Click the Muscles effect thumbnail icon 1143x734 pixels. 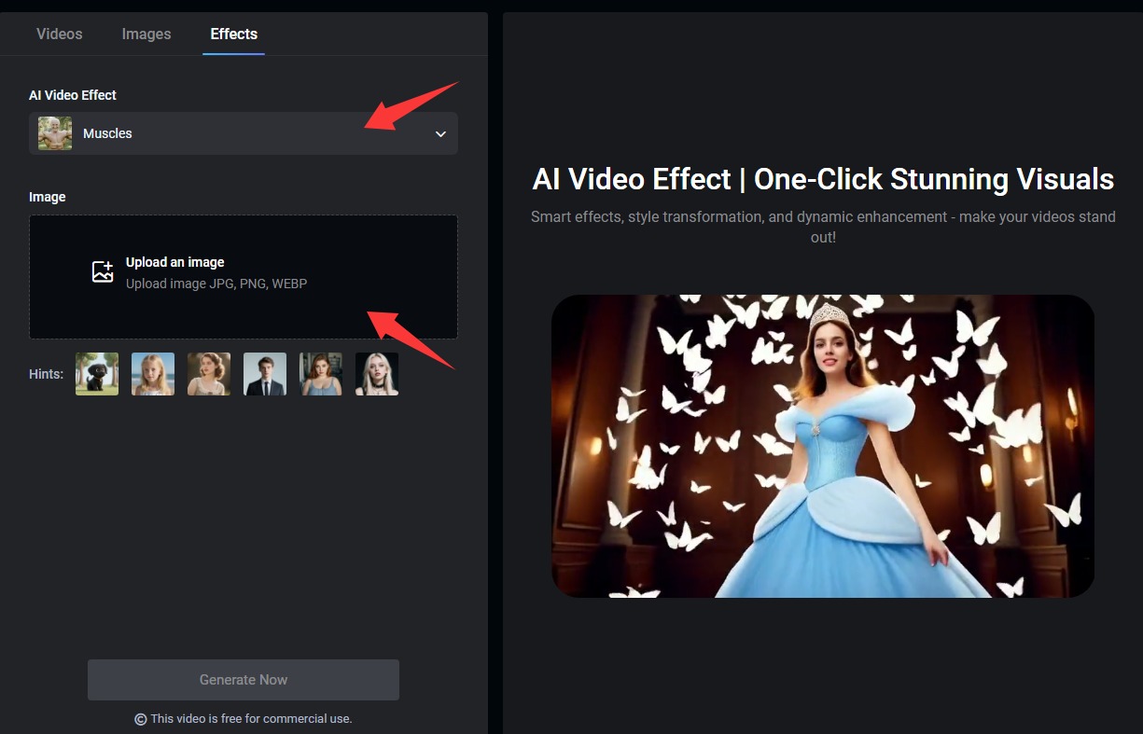click(x=55, y=133)
